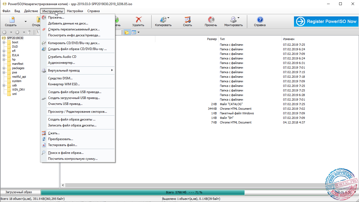The image size is (359, 202).
Task: Toggle the folder tree panel icon
Action: pyautogui.click(x=127, y=32)
